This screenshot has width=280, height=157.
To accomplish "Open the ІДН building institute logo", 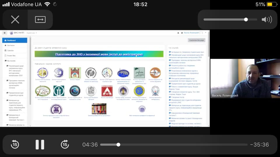I will (x=91, y=91).
